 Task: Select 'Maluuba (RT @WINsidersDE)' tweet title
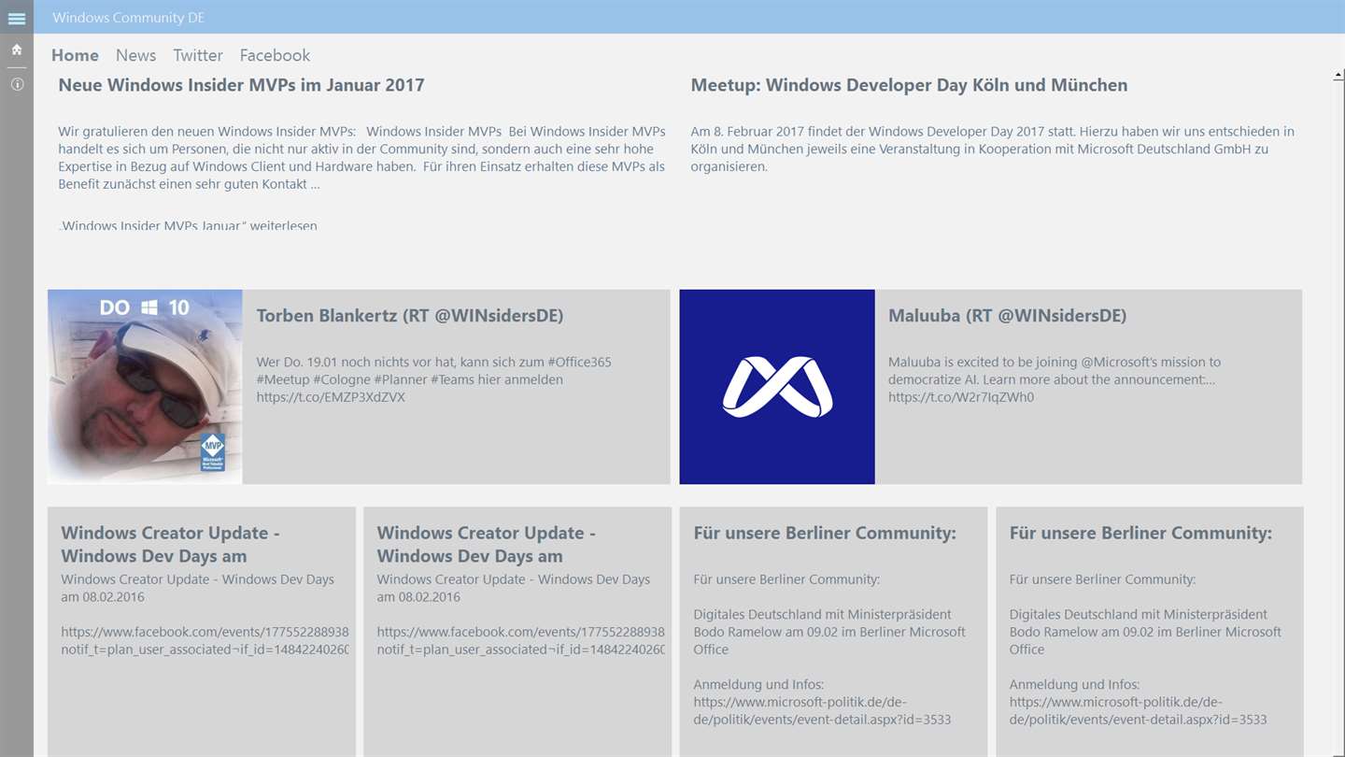1007,316
